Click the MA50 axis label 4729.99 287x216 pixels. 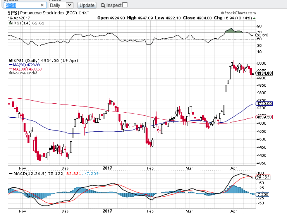click(264, 103)
